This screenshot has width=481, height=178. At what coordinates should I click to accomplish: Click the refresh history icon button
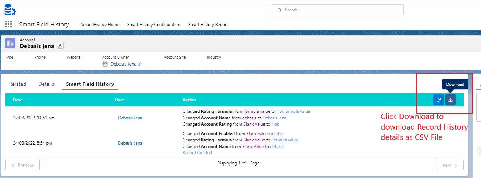pos(438,100)
